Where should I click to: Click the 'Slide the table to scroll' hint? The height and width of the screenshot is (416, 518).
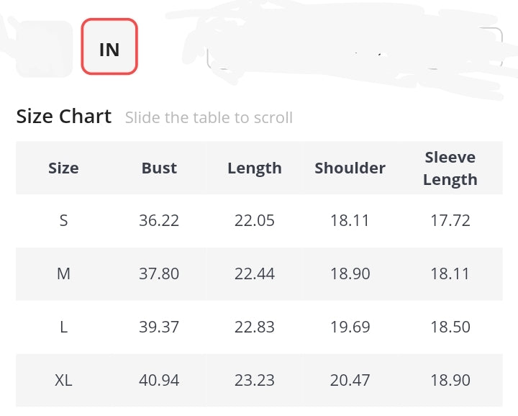(209, 117)
